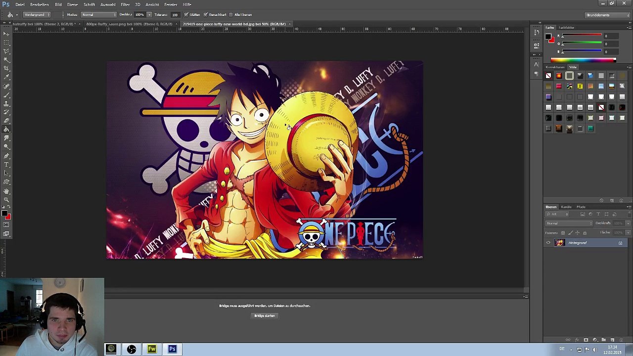Add layer mask in Layers panel
633x356 pixels.
pos(586,340)
